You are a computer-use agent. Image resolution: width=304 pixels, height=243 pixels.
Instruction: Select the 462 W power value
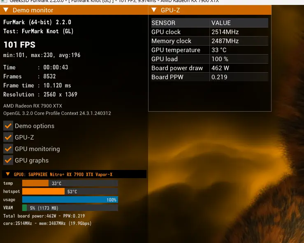click(x=220, y=68)
